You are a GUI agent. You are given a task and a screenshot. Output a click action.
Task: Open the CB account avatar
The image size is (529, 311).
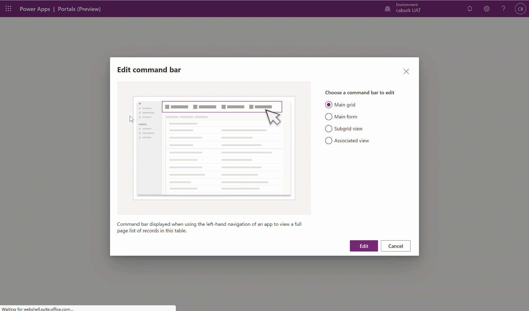tap(520, 9)
